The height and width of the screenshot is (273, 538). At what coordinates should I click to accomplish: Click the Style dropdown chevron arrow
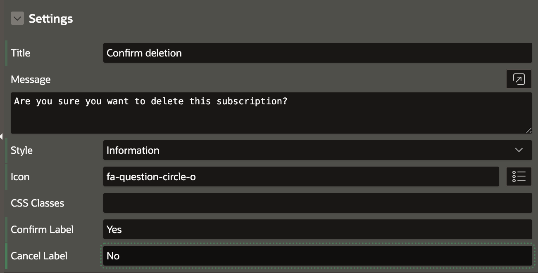tap(519, 150)
